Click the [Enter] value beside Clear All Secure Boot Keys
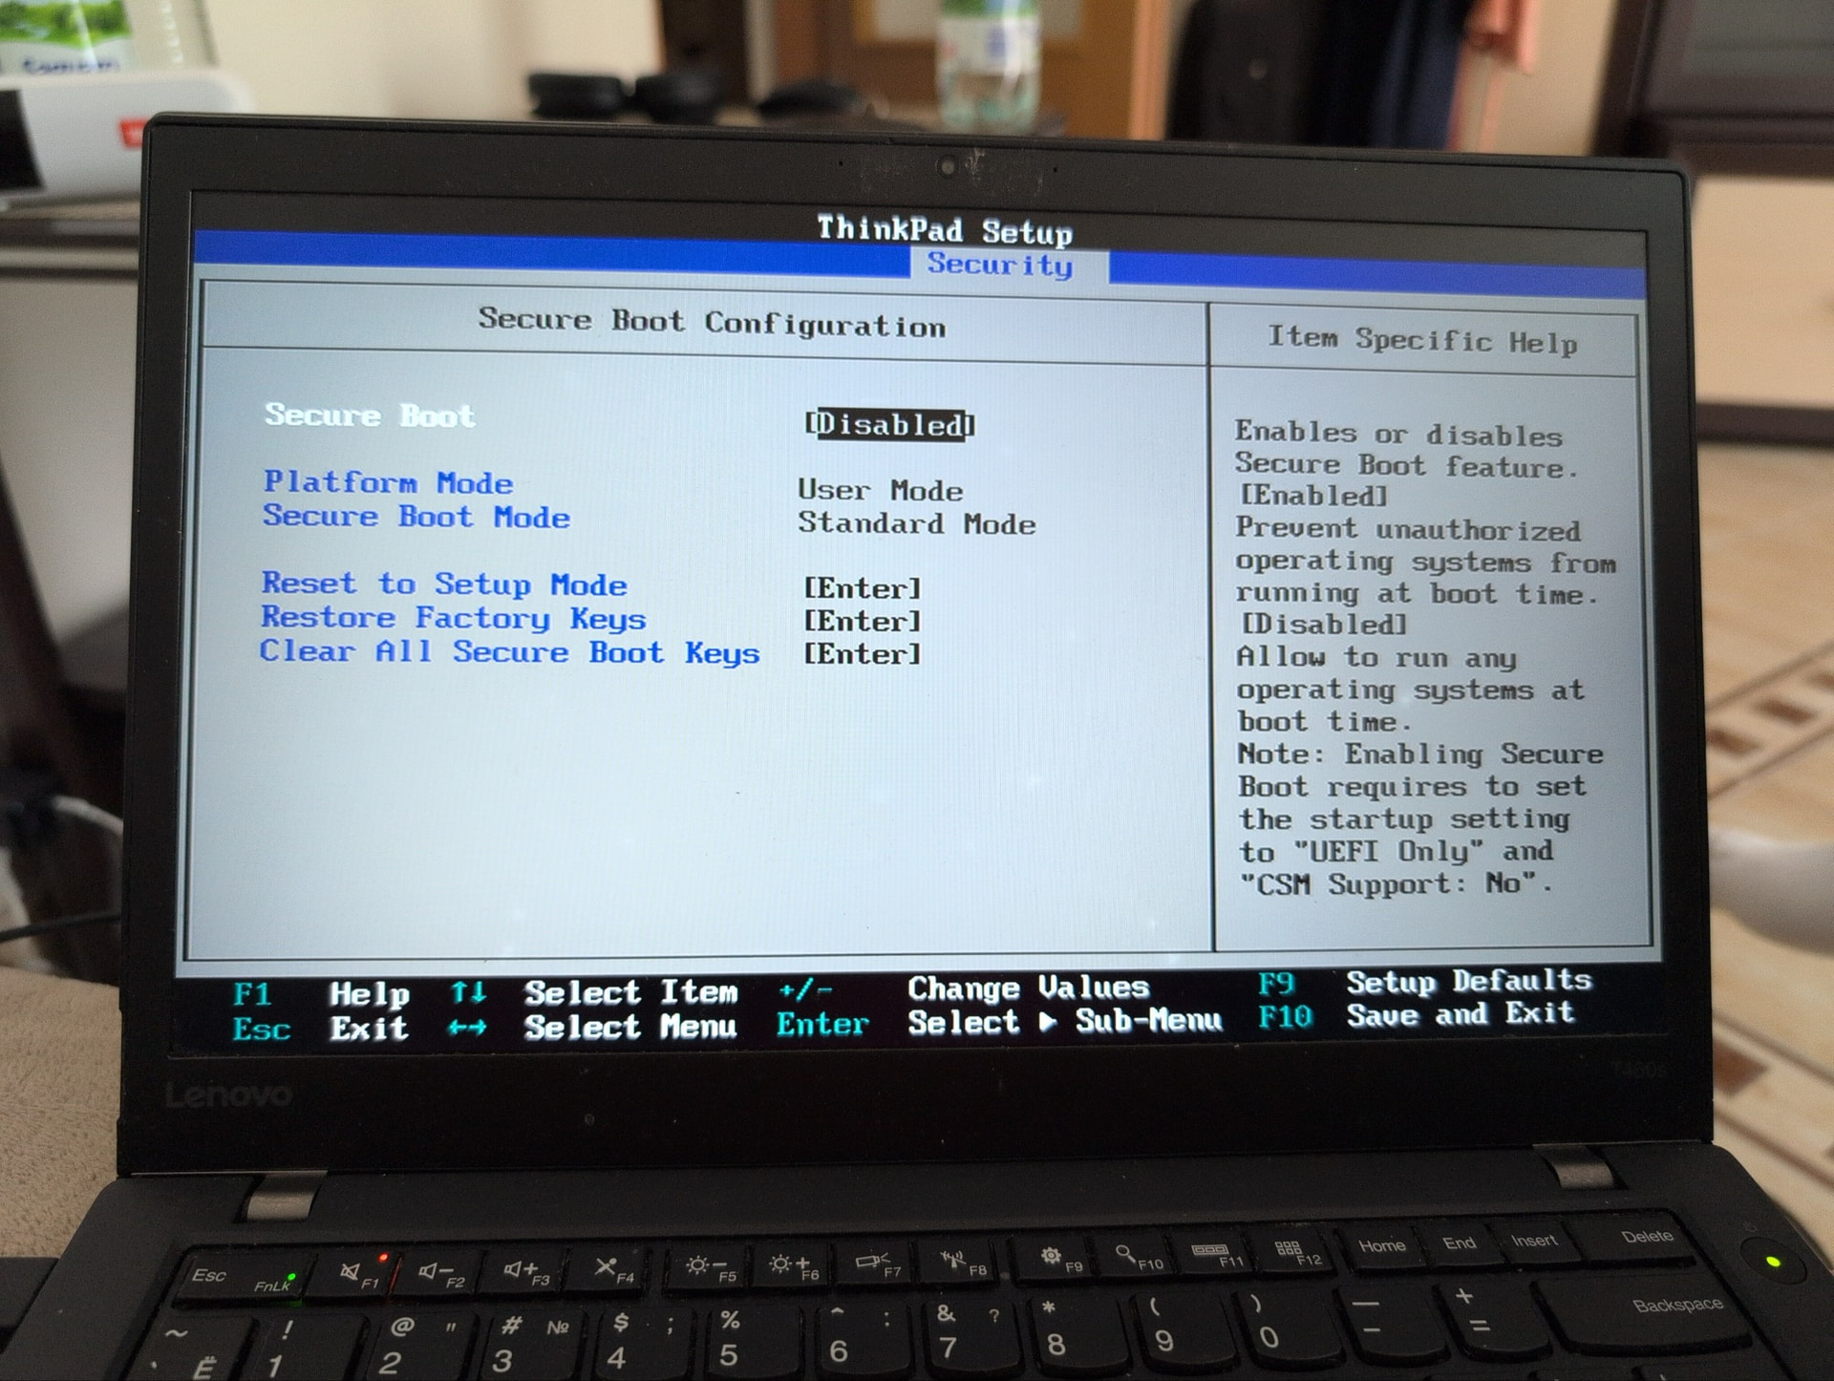The height and width of the screenshot is (1381, 1834). tap(863, 654)
